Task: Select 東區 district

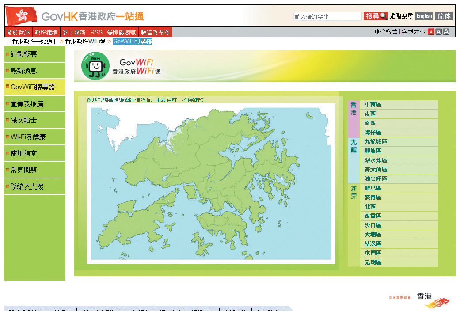Action: click(x=399, y=114)
